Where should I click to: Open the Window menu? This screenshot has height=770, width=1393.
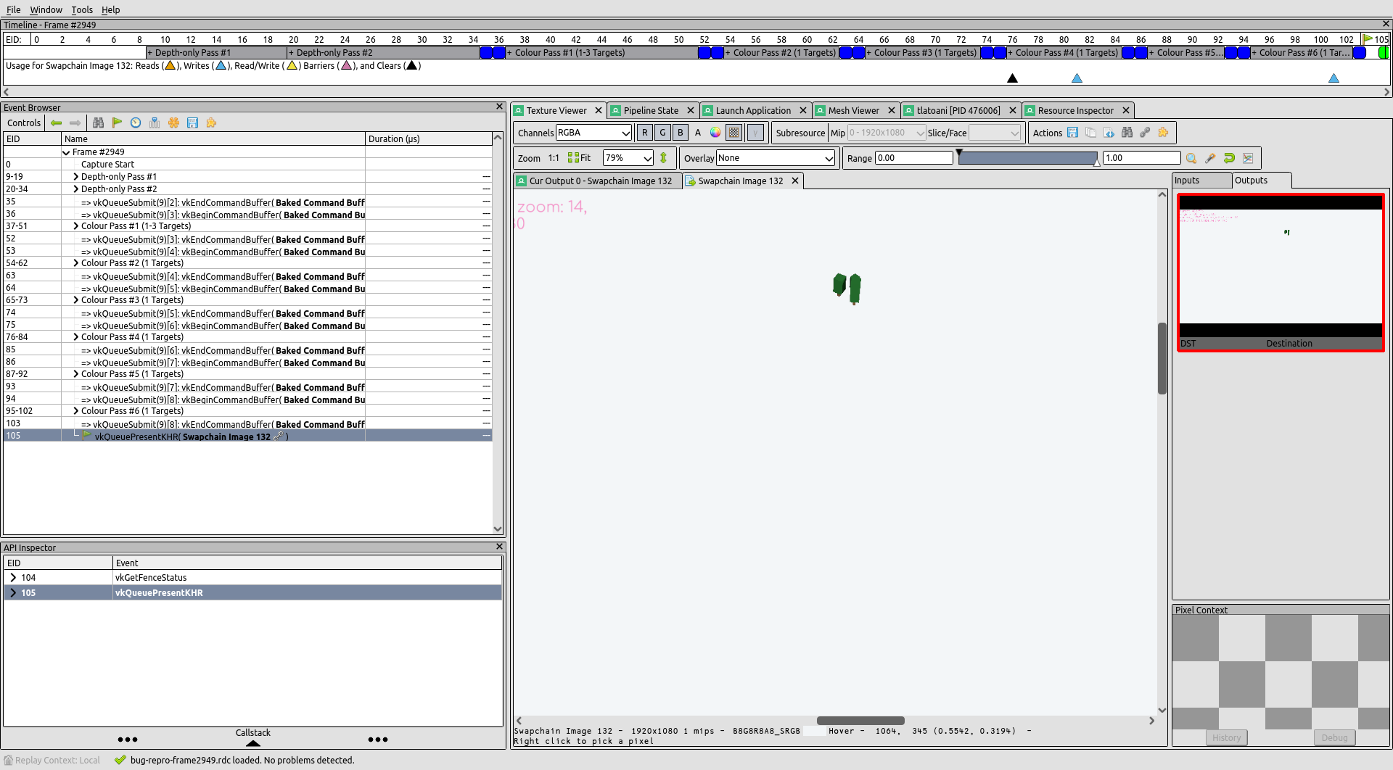pyautogui.click(x=46, y=9)
